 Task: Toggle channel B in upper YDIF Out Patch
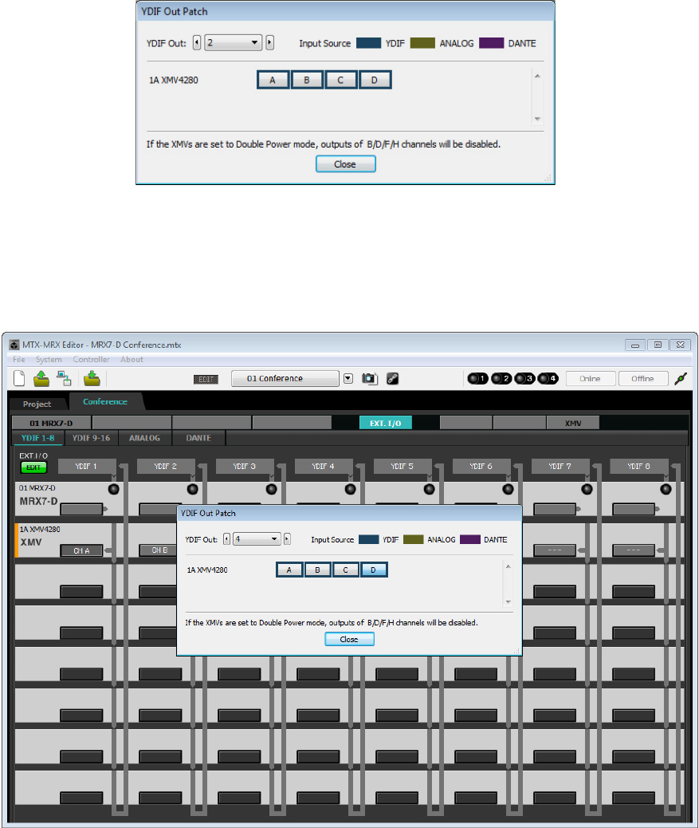(307, 81)
